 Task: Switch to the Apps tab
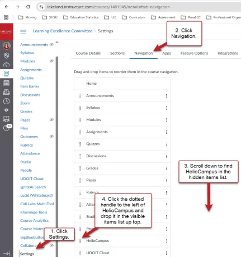pyautogui.click(x=167, y=54)
